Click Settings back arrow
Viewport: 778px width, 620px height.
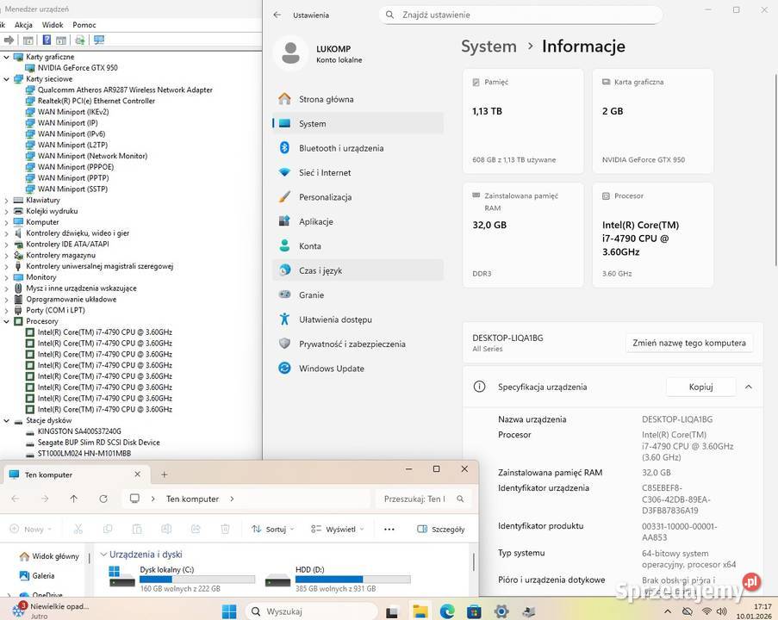(277, 15)
